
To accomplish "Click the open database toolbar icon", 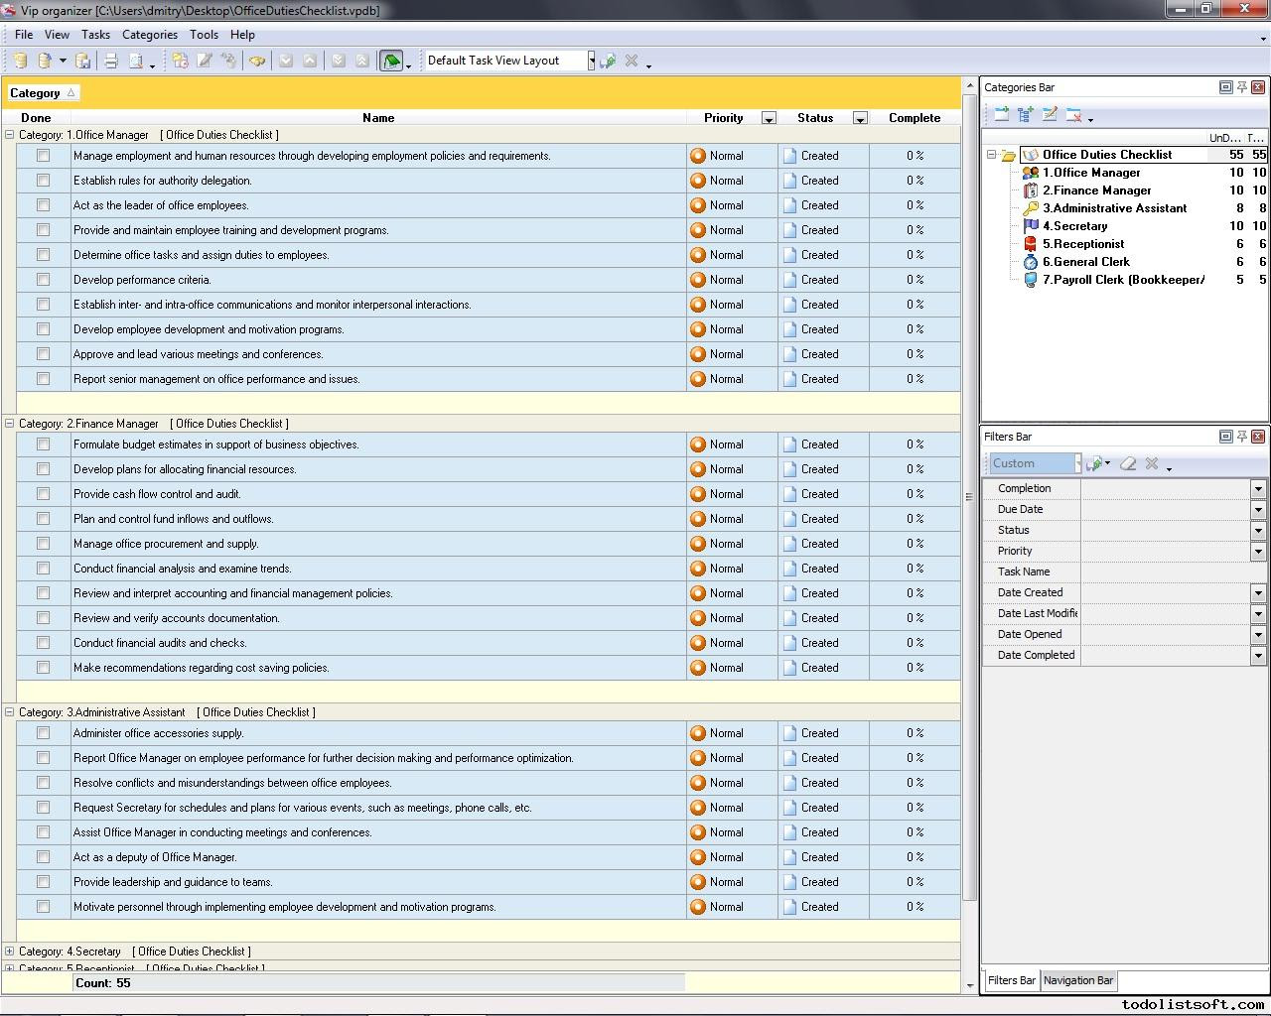I will (45, 61).
